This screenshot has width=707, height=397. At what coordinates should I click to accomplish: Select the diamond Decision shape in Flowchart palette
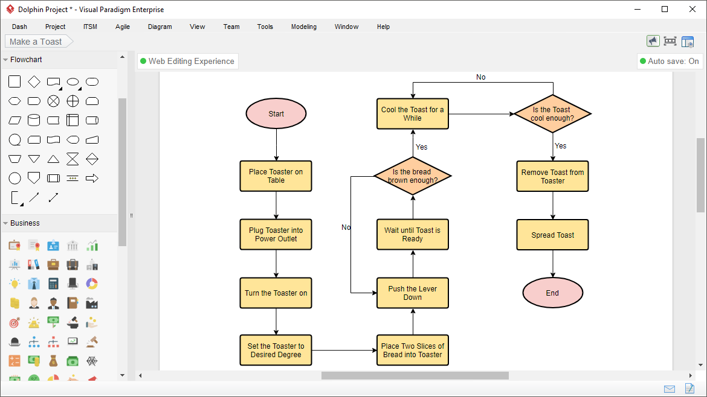point(34,81)
